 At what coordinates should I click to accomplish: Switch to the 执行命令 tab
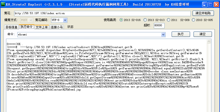pos(26,27)
